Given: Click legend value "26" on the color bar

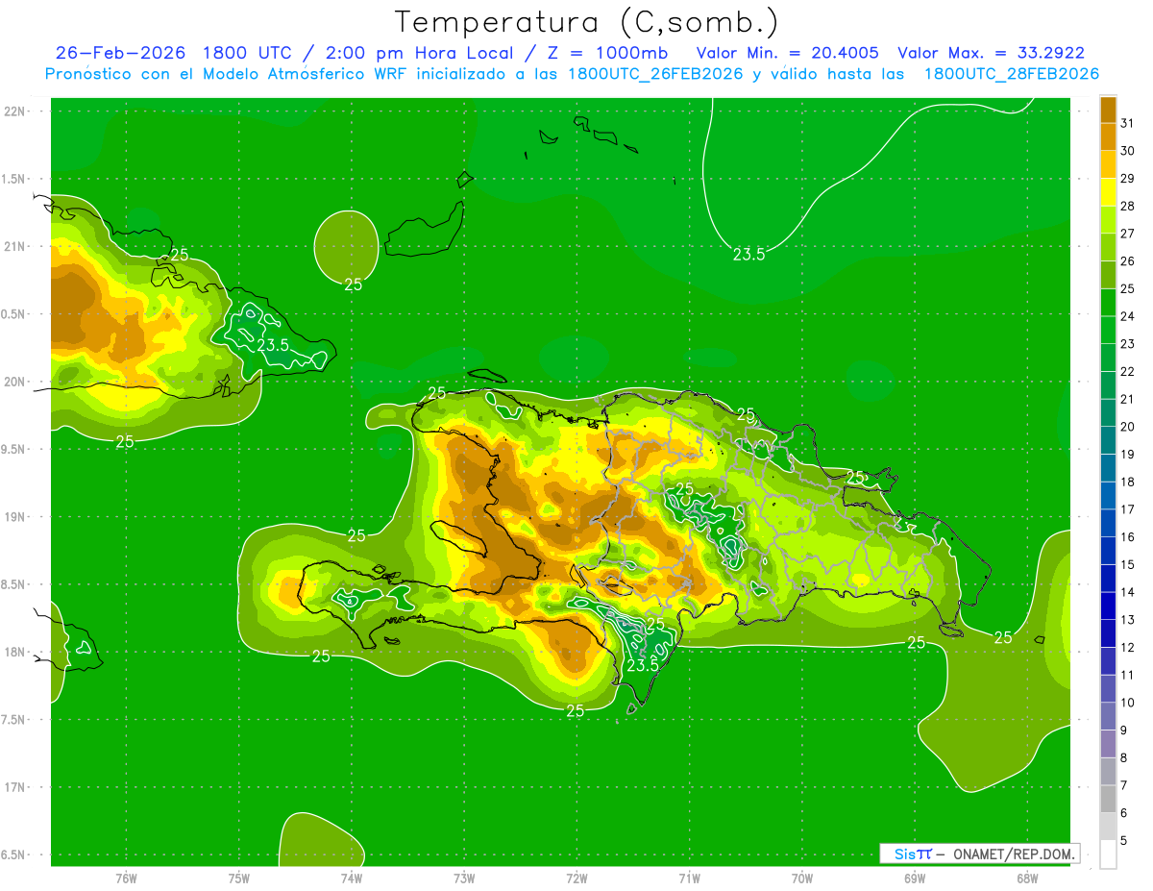Looking at the screenshot, I should pyautogui.click(x=1128, y=260).
